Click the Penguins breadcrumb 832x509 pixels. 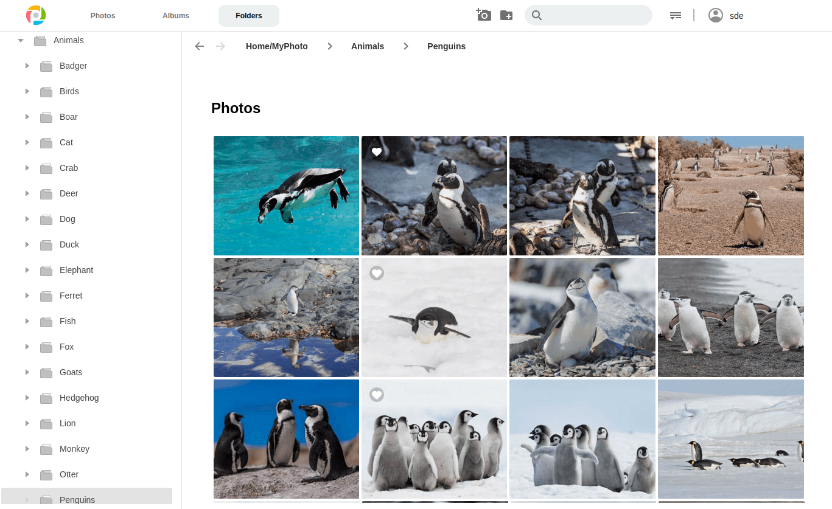tap(446, 46)
